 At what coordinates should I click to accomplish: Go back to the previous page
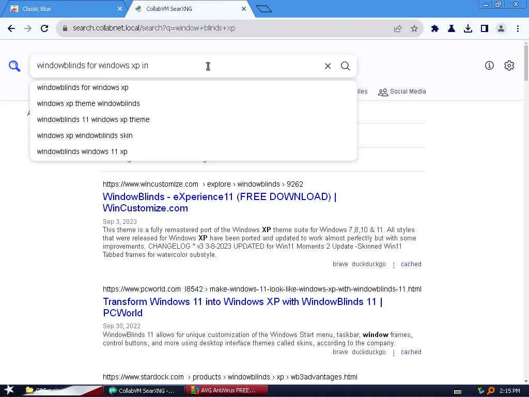[11, 28]
